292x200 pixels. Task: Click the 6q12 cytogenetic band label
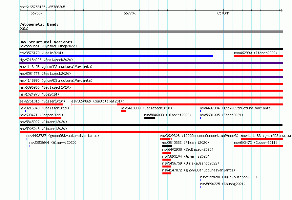[24, 28]
